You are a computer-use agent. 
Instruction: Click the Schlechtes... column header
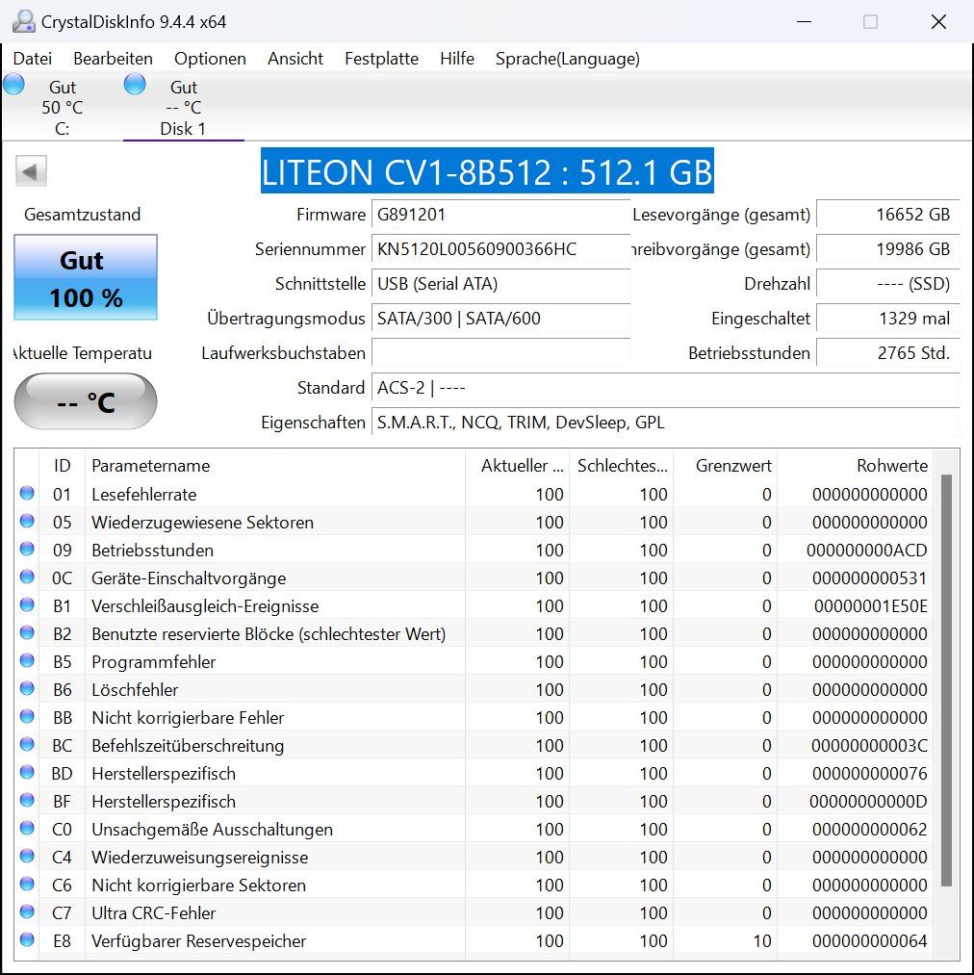tap(622, 466)
